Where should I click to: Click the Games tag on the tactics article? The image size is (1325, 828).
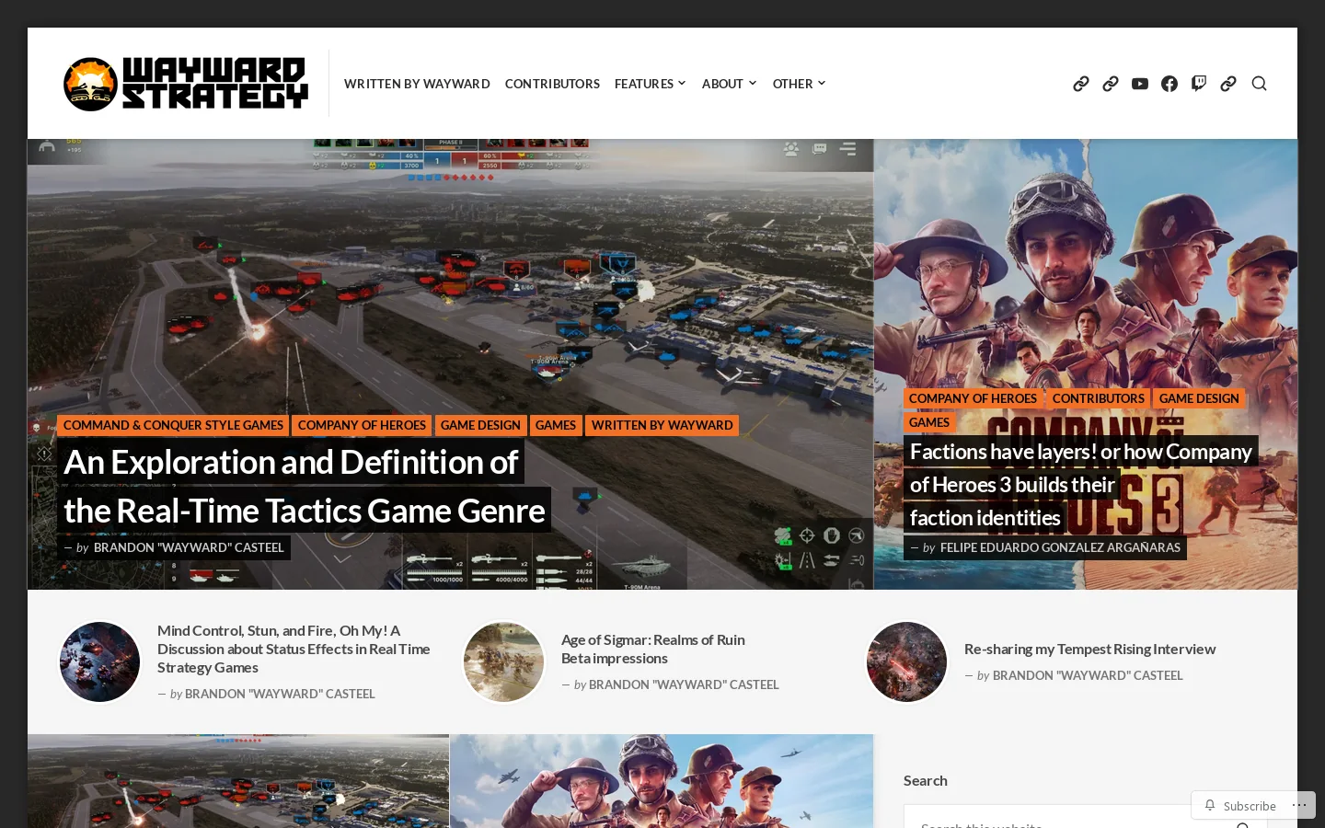coord(556,425)
